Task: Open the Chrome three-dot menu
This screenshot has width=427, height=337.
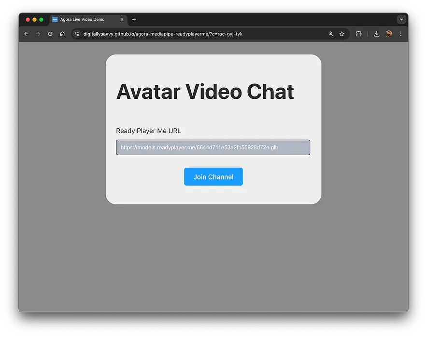Action: [x=401, y=34]
